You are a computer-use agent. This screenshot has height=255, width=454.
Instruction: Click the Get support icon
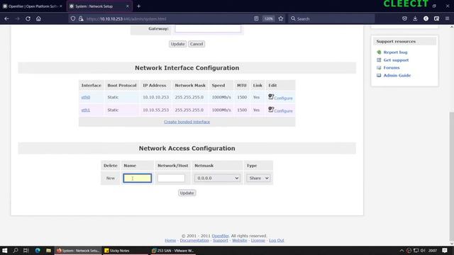(x=379, y=60)
